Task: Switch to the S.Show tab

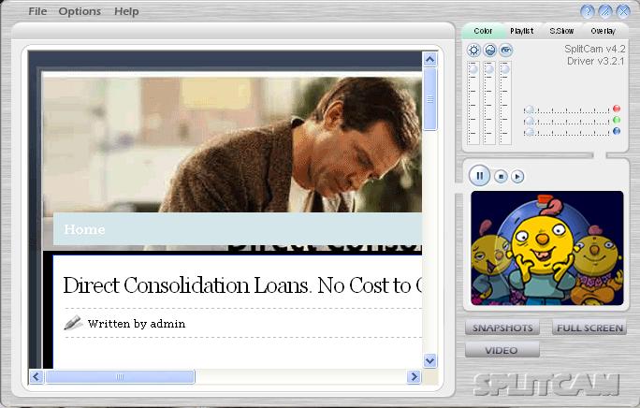Action: click(x=561, y=31)
